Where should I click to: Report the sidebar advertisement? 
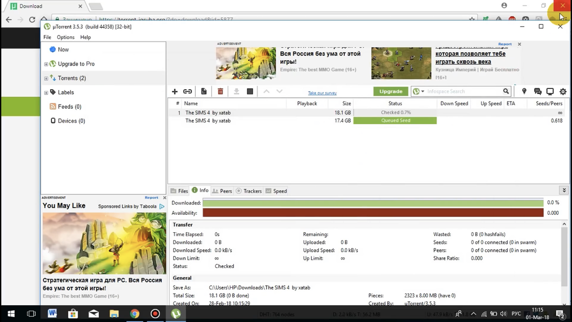pos(152,197)
